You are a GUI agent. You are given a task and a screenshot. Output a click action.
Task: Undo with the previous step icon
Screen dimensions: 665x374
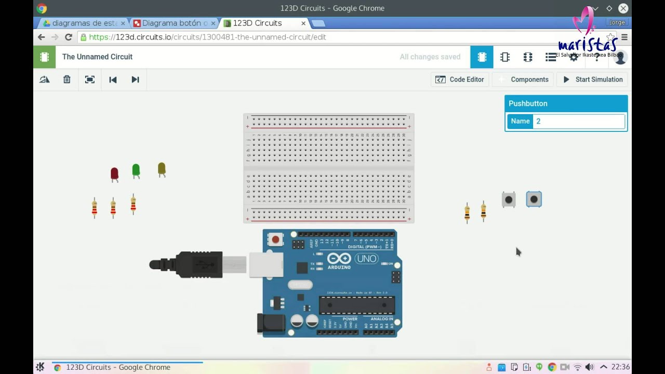click(x=113, y=79)
